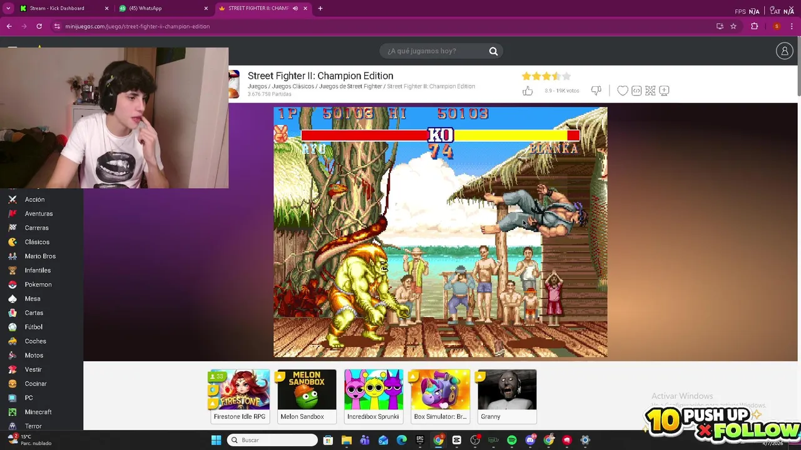801x450 pixels.
Task: Open a new browser tab
Action: [x=320, y=8]
